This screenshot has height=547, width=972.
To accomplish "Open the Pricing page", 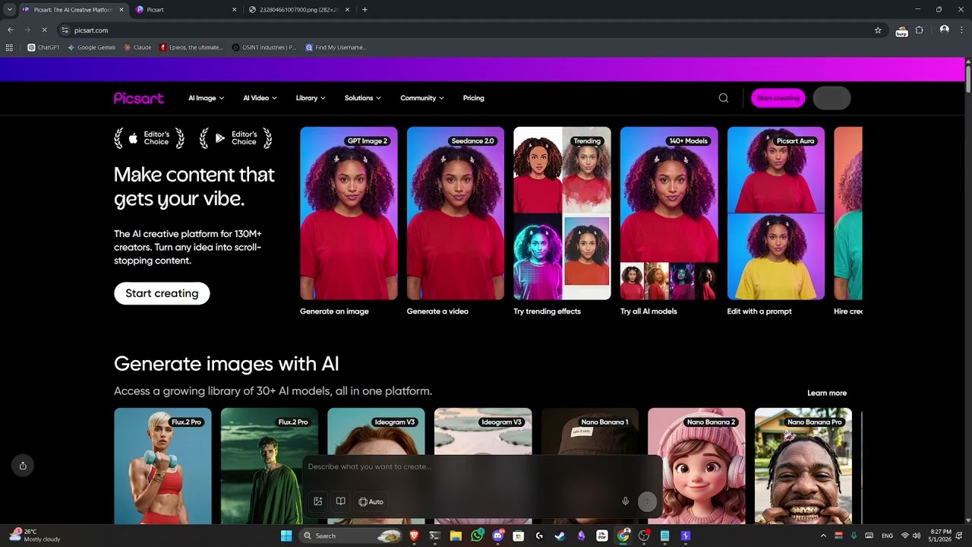I will [x=473, y=98].
